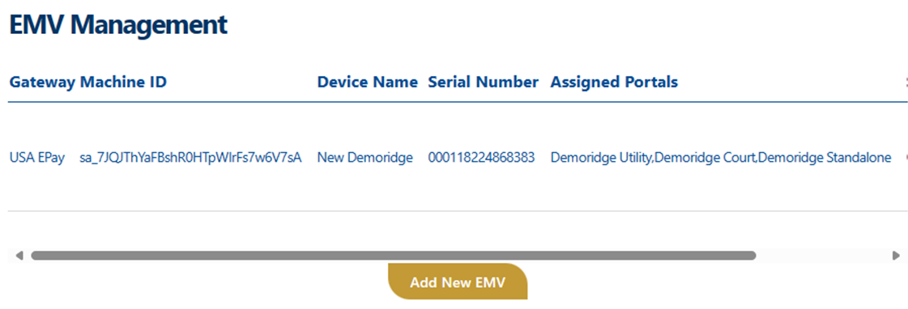Screen dimensions: 908x309
Task: Click the partially visible red icon in device row
Action: coord(906,158)
